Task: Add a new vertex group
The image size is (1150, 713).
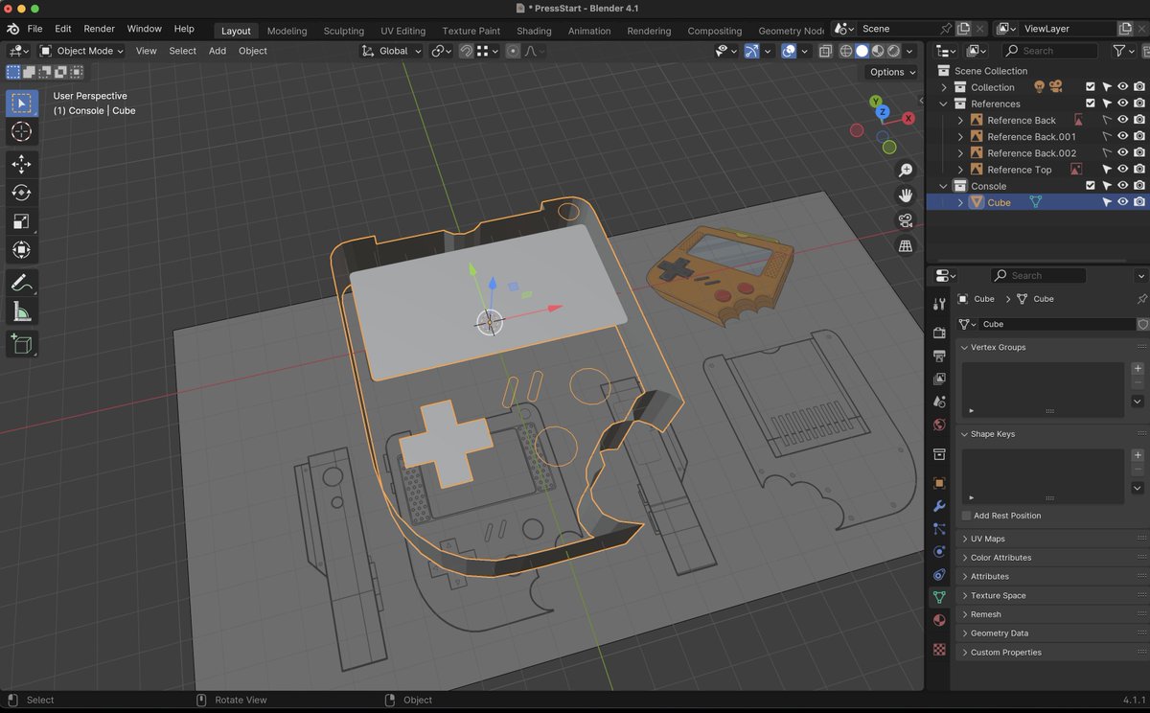Action: click(1138, 369)
